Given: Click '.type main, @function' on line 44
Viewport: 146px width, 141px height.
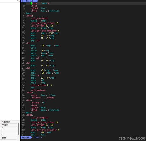Looking at the screenshot, I should [x=45, y=110].
